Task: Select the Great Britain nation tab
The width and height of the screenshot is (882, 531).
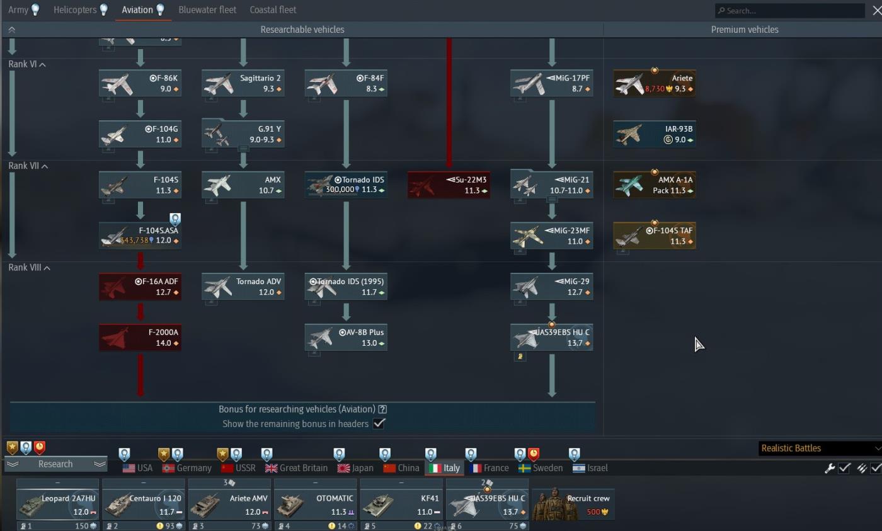Action: point(297,468)
